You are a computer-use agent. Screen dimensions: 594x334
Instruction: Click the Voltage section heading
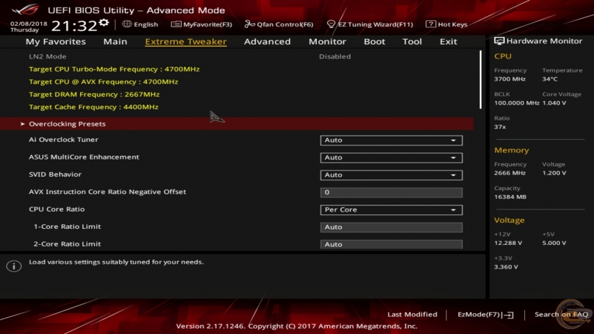point(509,221)
